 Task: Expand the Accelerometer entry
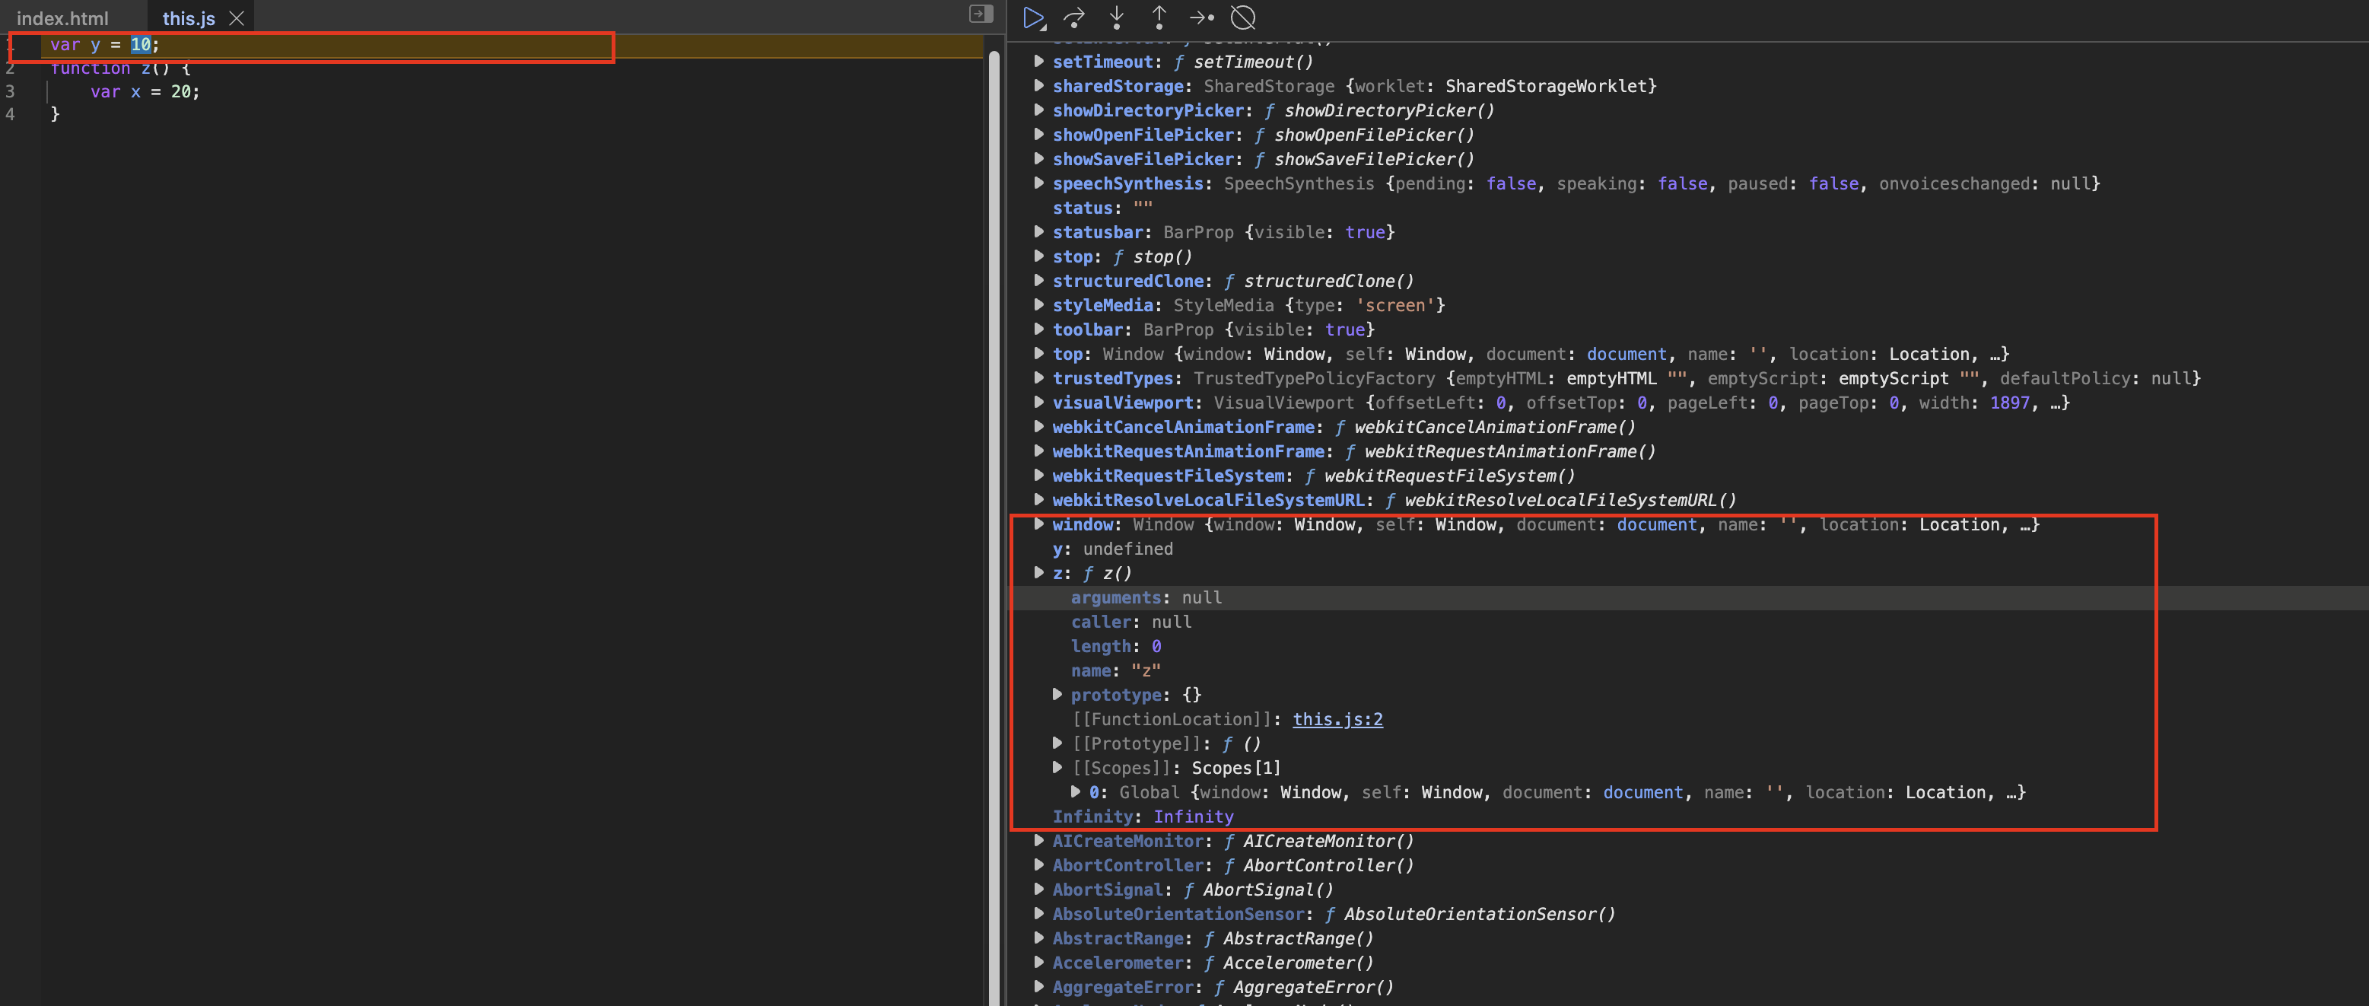[x=1038, y=963]
